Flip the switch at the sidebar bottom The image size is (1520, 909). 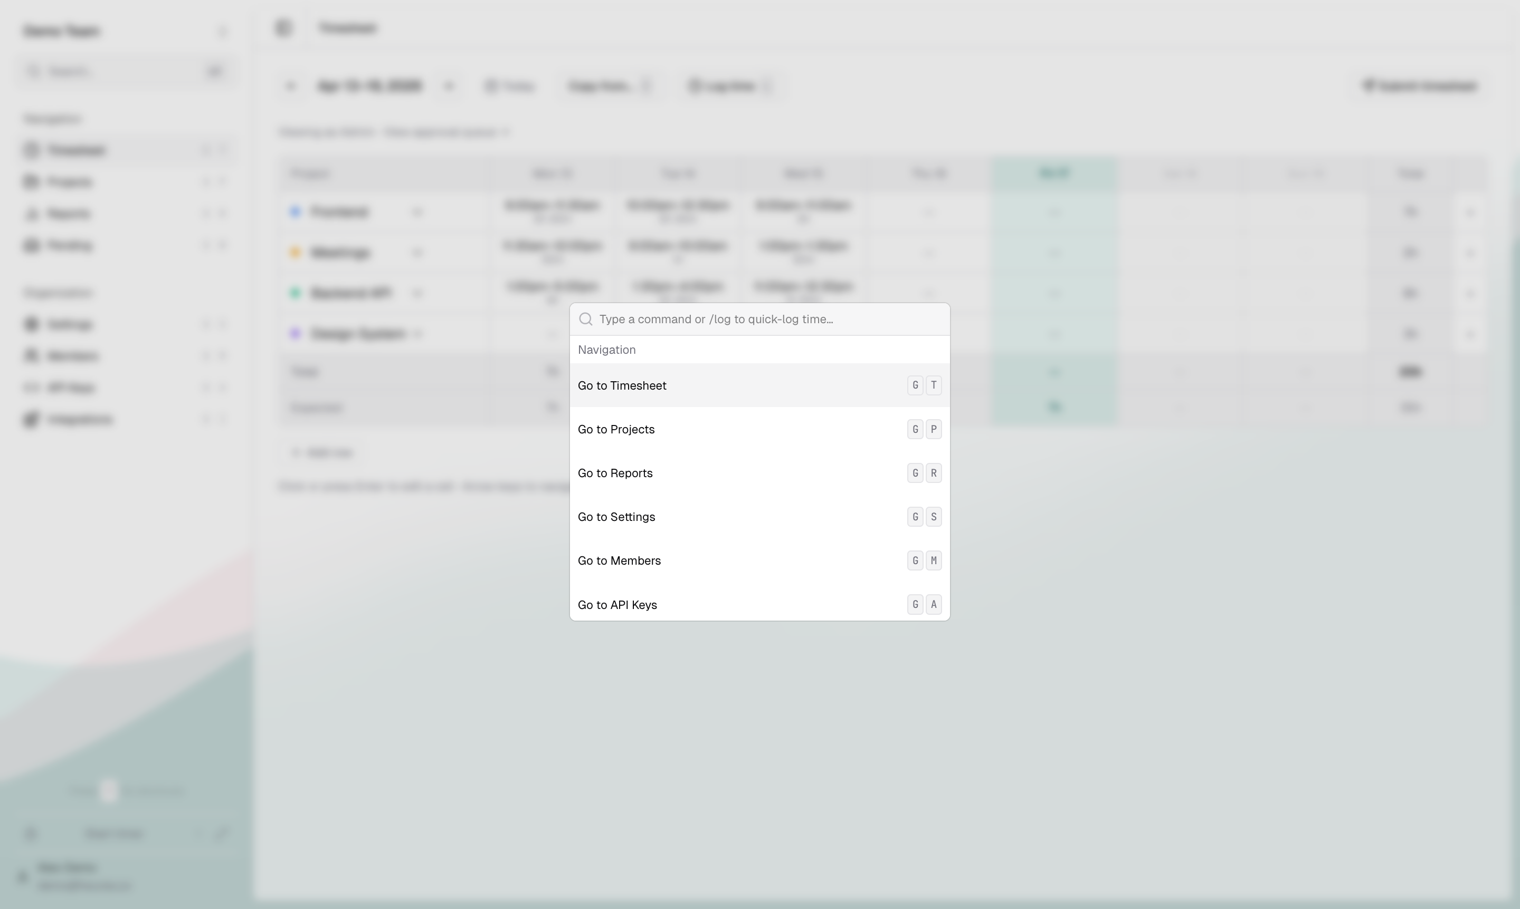pyautogui.click(x=109, y=790)
